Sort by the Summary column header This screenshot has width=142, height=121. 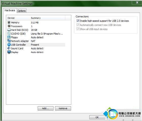pos(48,18)
